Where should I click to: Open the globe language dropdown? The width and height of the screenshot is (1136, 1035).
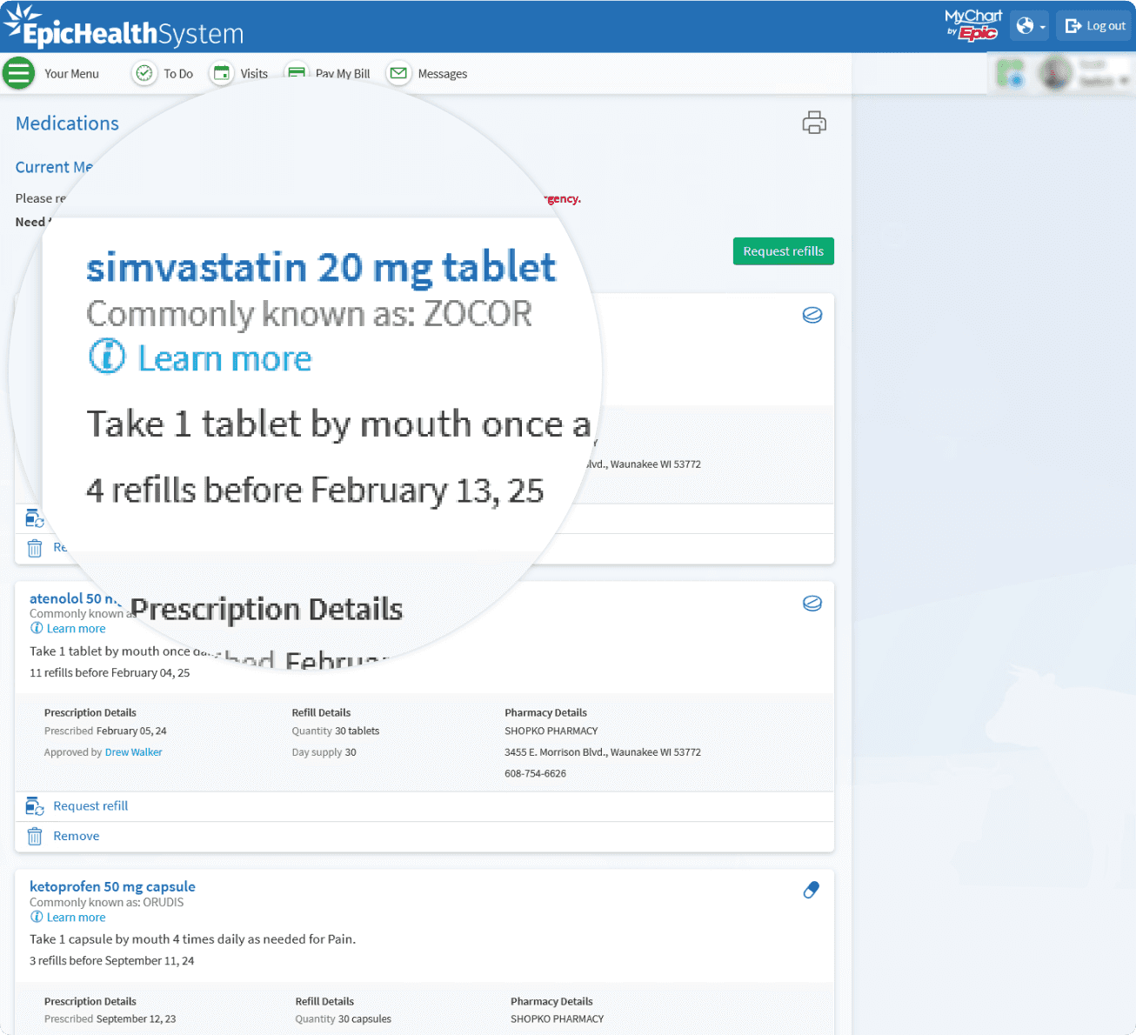(x=1030, y=26)
